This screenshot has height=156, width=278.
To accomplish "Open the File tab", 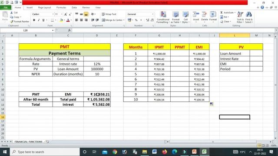I will 6,8.
